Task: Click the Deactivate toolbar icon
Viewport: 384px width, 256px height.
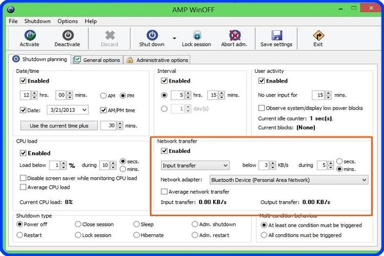Action: 68,36
